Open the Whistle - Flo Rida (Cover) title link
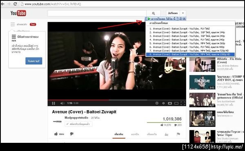 click(x=229, y=60)
